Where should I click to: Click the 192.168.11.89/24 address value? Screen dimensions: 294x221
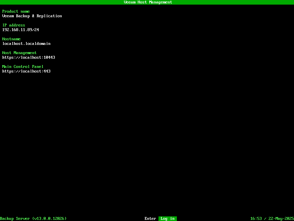(21, 30)
